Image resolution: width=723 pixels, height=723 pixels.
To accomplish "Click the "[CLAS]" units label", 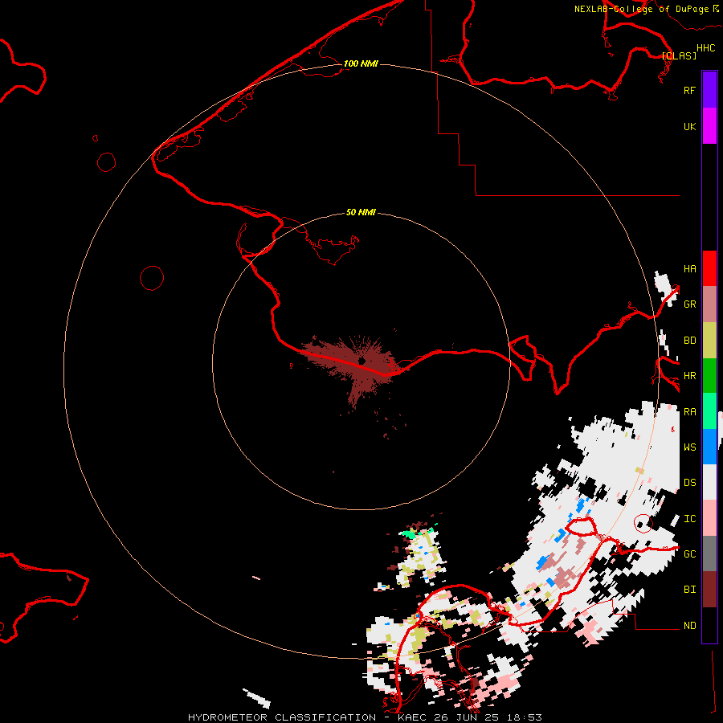I will point(679,55).
